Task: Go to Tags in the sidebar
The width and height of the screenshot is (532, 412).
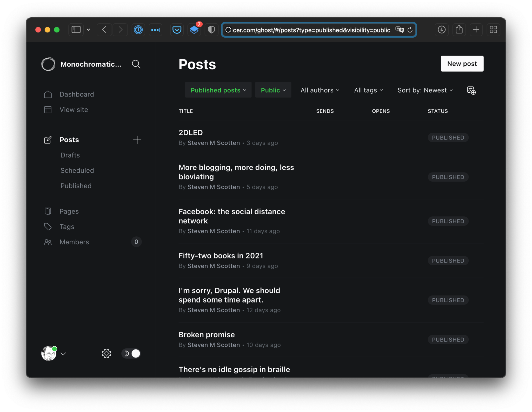Action: click(67, 226)
